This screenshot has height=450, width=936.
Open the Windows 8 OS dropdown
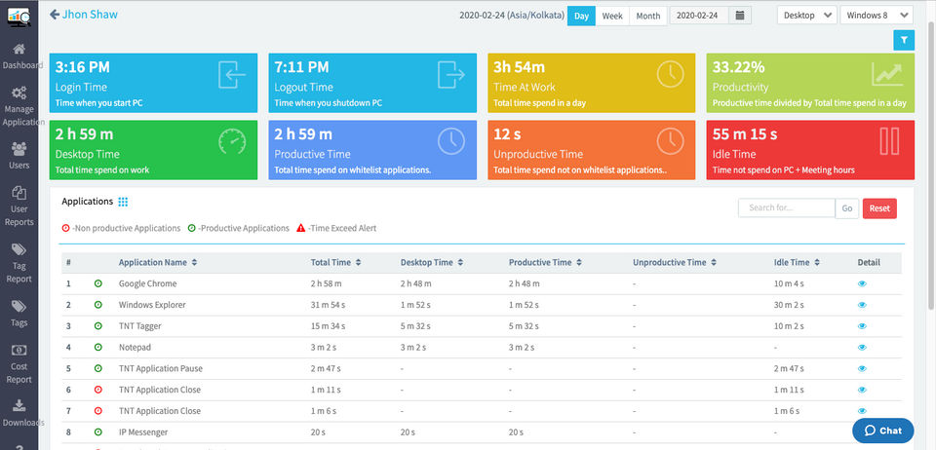point(877,16)
